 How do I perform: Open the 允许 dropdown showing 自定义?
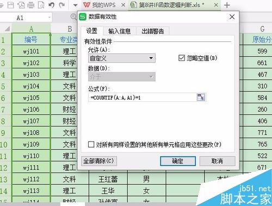122,58
